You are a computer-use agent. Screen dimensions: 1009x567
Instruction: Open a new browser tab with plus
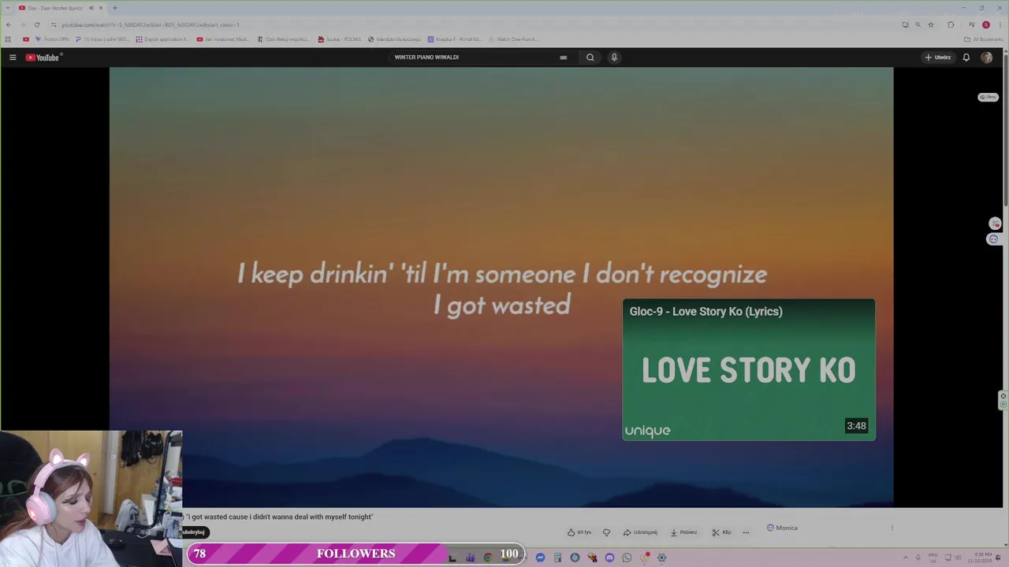click(114, 8)
